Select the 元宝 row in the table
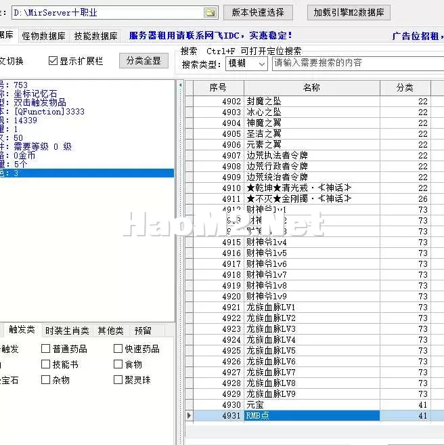This screenshot has height=445, width=444. 311,405
